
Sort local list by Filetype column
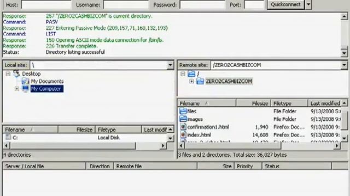[x=118, y=130]
